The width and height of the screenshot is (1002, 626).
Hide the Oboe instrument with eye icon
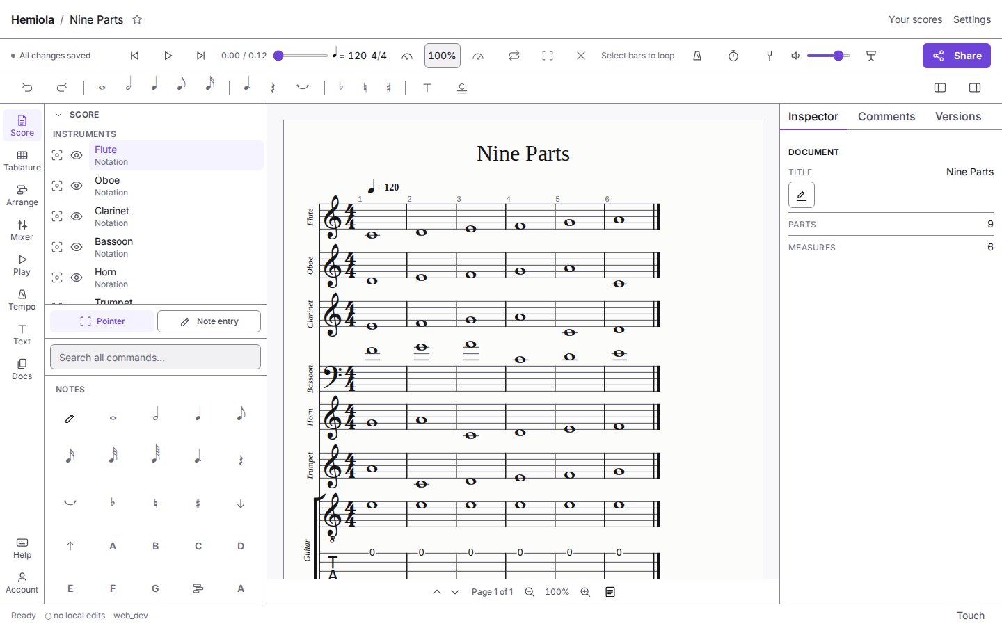coord(77,186)
